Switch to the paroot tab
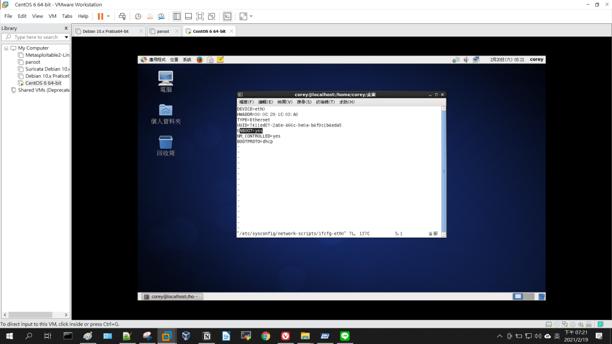Screen dimensions: 612x344 pos(163,31)
